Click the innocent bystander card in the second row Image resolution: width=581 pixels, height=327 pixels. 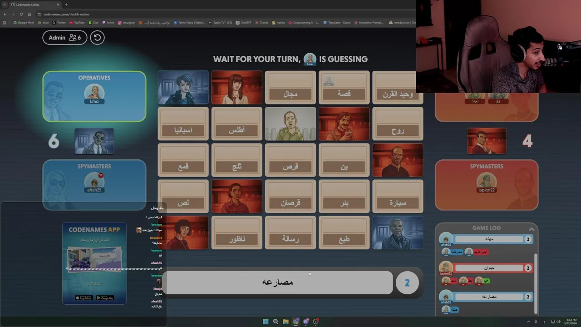[x=290, y=124]
